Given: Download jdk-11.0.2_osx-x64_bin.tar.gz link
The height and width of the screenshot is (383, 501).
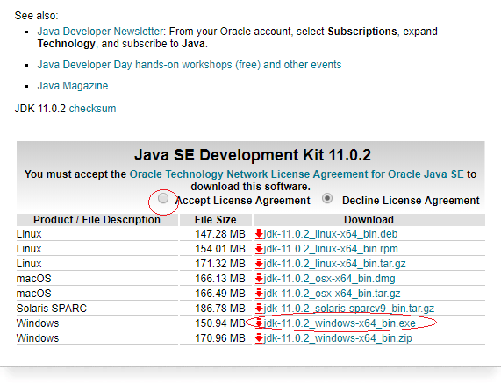Looking at the screenshot, I should [x=332, y=294].
